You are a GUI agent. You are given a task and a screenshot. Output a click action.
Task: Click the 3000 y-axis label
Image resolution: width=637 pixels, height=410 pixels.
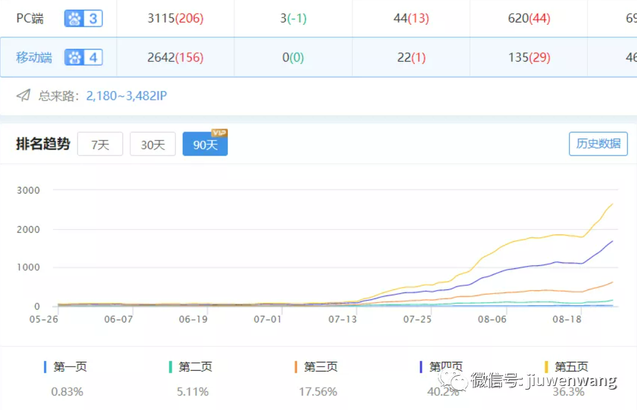coord(28,190)
